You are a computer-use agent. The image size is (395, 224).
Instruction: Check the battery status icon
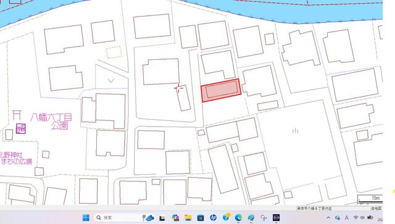(370, 217)
